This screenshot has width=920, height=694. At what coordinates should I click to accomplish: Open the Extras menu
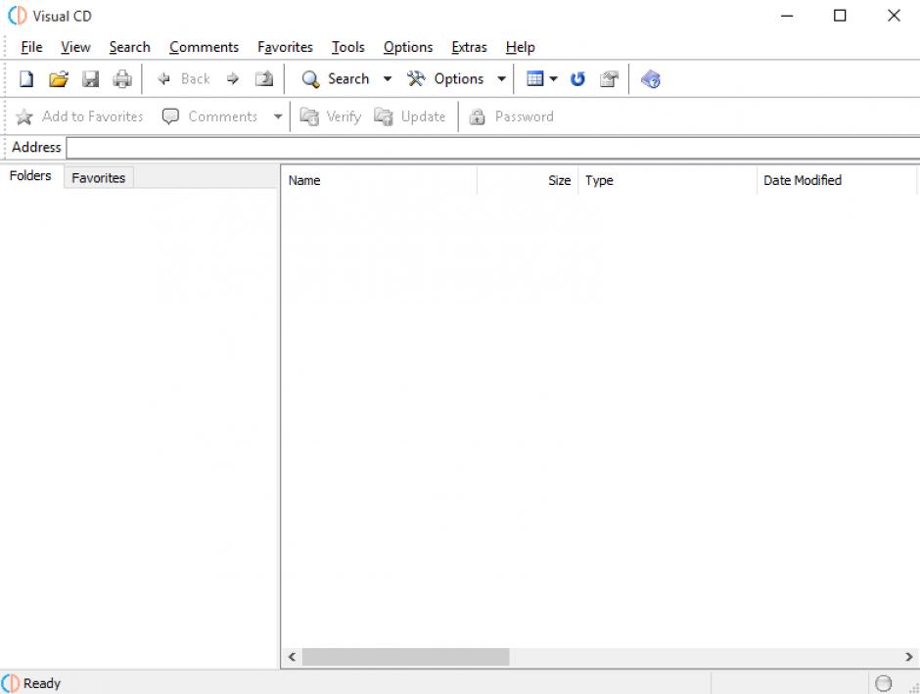(x=470, y=47)
